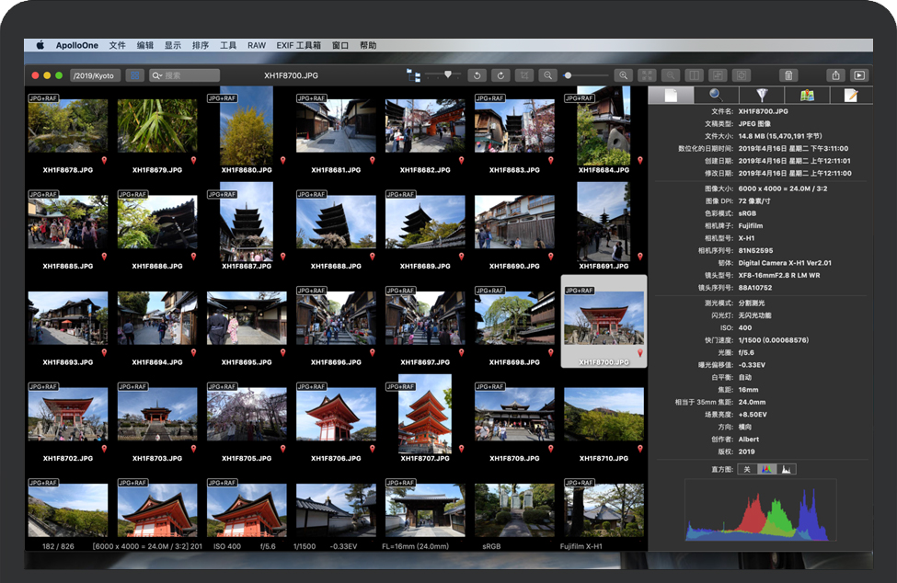Open the EXIF 工具箱 menu
Viewport: 897px width, 583px height.
click(298, 45)
